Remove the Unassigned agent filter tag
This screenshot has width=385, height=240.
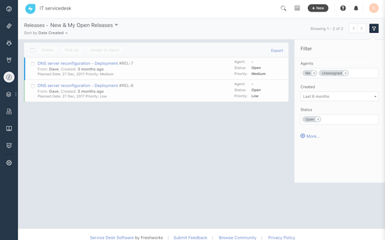[345, 73]
